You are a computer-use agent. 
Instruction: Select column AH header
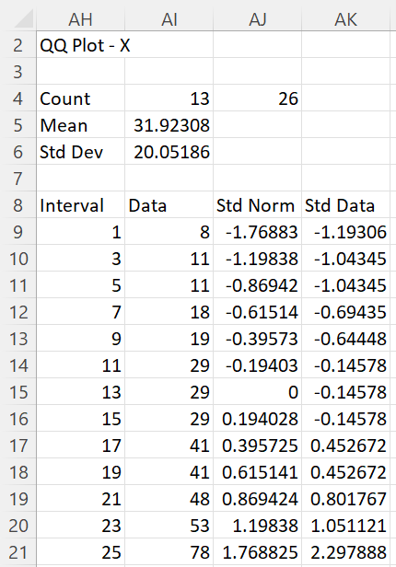(80, 18)
